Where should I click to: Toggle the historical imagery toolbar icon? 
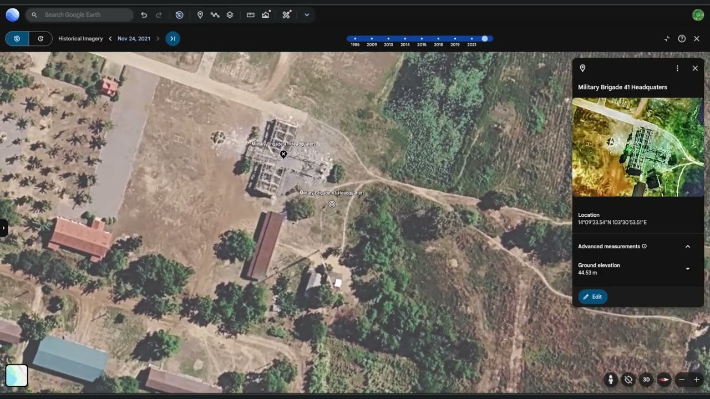pos(179,15)
